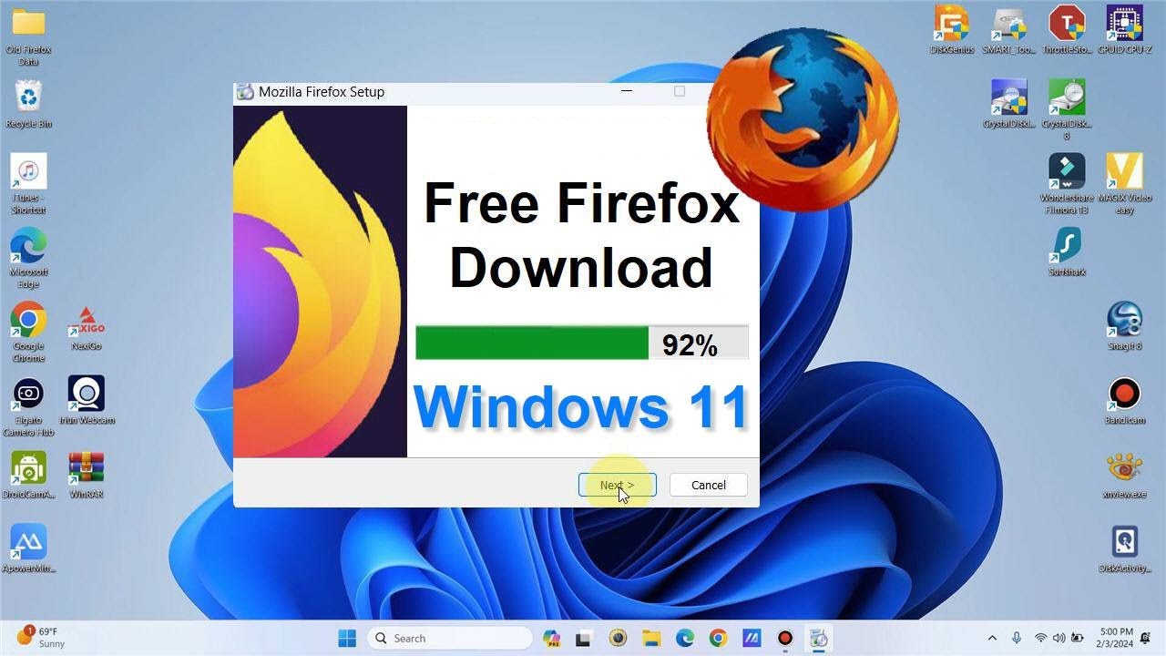Select the xnview.exe desktop icon
Screen dimensions: 1166x656
click(x=1125, y=476)
